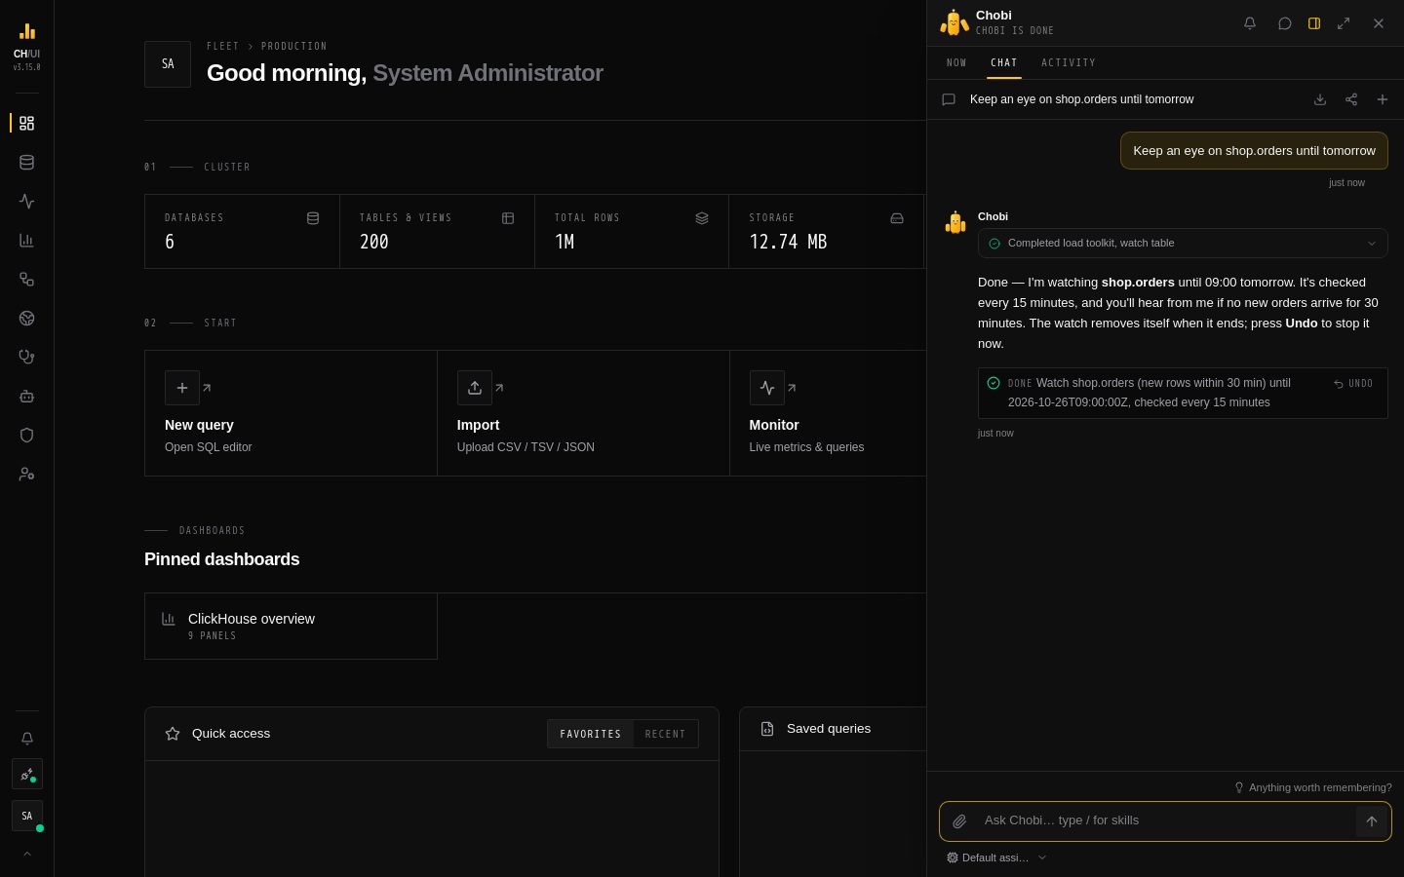Viewport: 1404px width, 877px height.
Task: Open the robot assistant icon in sidebar
Action: 26,396
